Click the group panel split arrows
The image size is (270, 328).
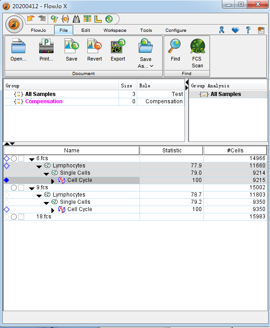(x=187, y=85)
